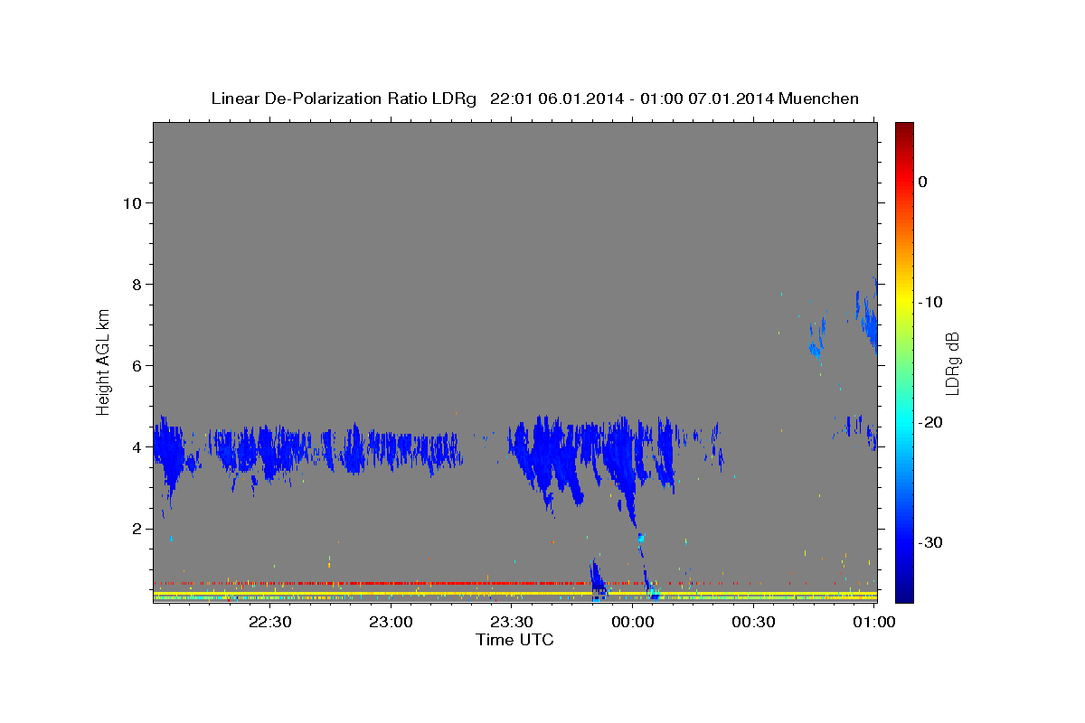This screenshot has width=1085, height=723.
Task: Click the 01:00 time tick label
Action: [x=873, y=622]
